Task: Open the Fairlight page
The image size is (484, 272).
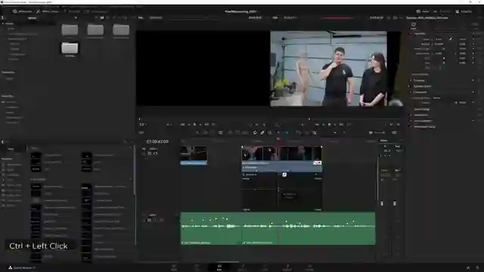Action: (x=287, y=267)
